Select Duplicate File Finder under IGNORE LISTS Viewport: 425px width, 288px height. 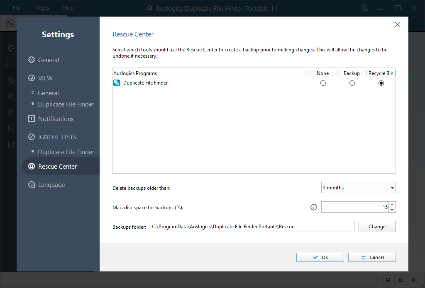pyautogui.click(x=66, y=152)
